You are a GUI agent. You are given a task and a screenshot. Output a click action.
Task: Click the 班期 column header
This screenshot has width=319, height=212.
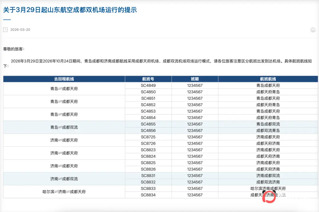[x=195, y=79]
